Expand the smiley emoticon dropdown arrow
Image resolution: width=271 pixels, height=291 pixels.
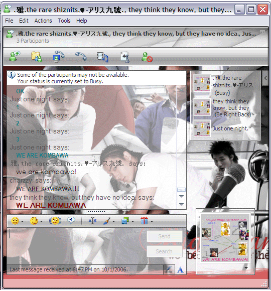[x=23, y=221]
